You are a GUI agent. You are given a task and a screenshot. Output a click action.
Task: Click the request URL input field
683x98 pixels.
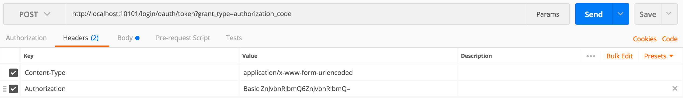tap(296, 14)
